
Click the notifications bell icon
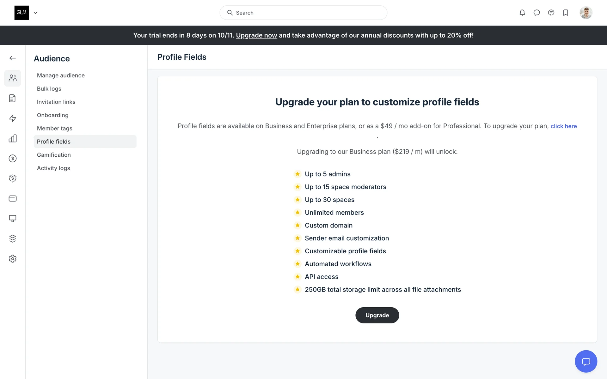(x=522, y=13)
